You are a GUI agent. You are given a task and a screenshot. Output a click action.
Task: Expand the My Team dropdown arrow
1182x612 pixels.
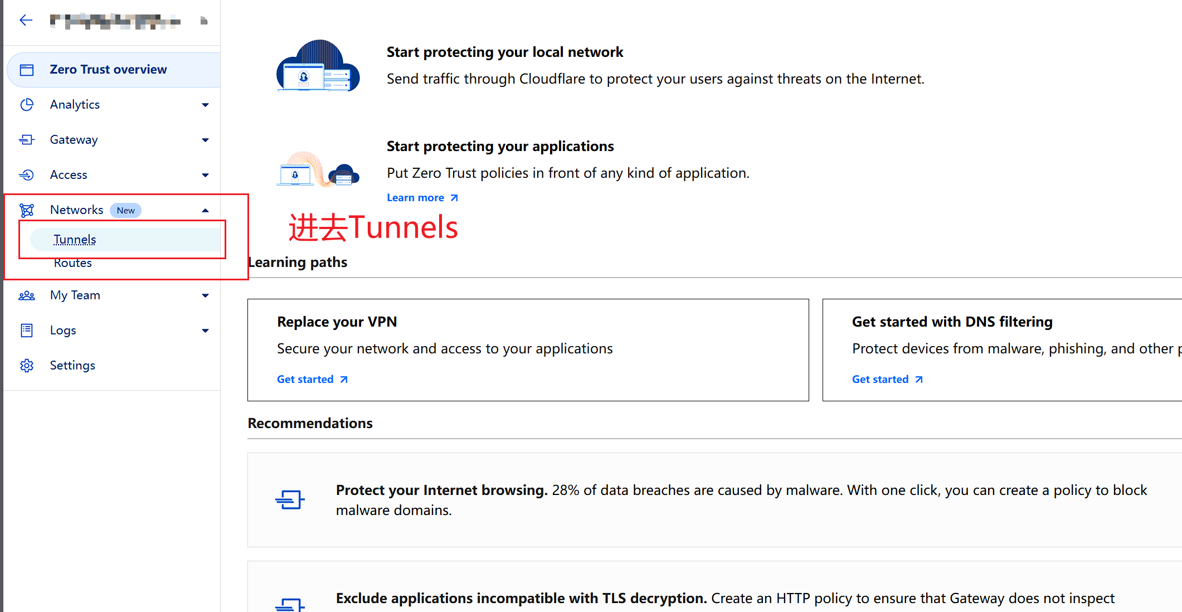tap(205, 295)
